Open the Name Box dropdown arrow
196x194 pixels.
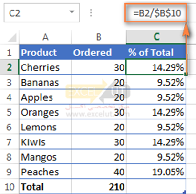click(72, 12)
